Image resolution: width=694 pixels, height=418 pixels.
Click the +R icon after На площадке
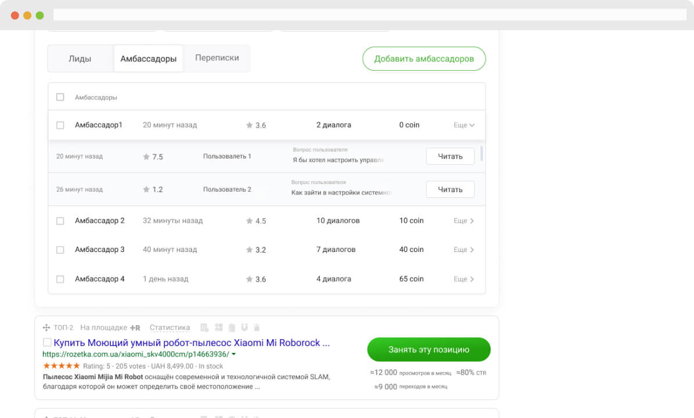click(x=135, y=327)
